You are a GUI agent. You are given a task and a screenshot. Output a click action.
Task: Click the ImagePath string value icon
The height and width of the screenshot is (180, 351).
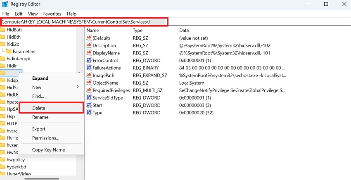[x=89, y=75]
